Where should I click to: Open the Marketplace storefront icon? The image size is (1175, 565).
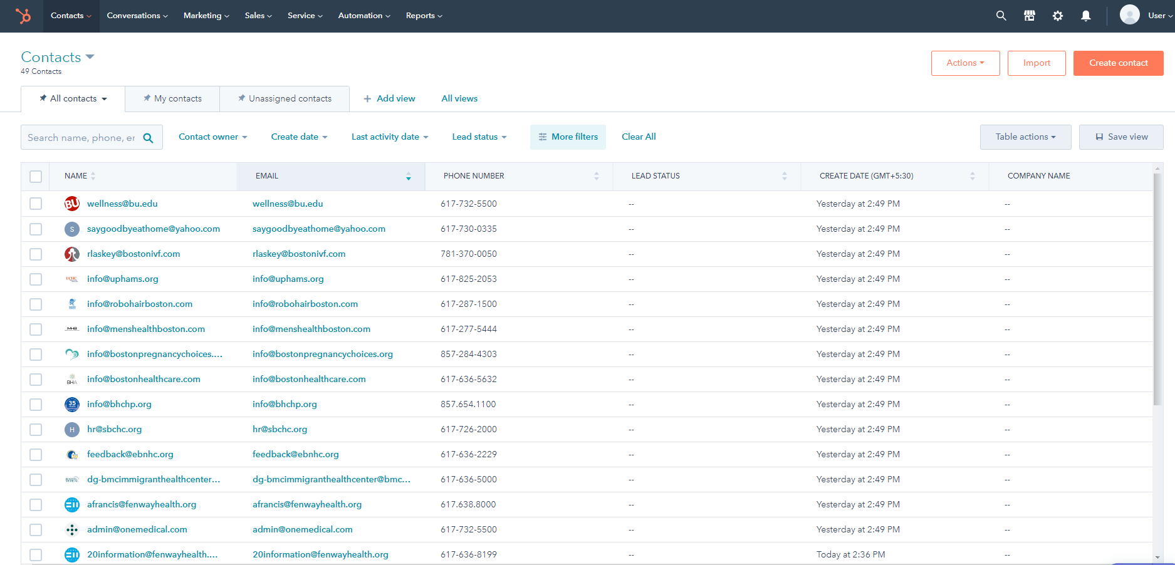[x=1029, y=16]
